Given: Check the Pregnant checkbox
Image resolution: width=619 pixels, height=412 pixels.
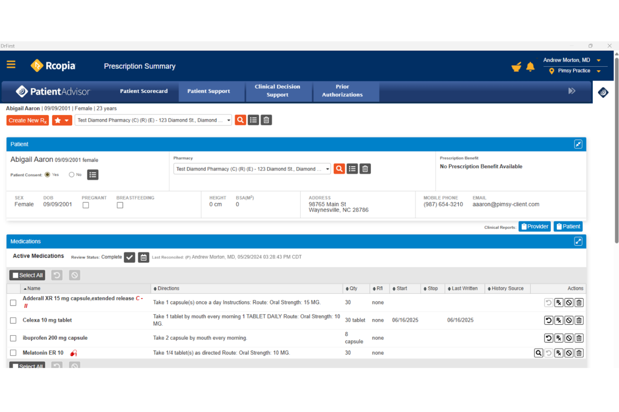Looking at the screenshot, I should point(86,205).
